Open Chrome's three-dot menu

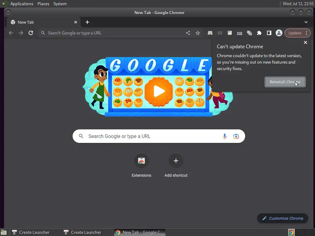click(x=307, y=33)
